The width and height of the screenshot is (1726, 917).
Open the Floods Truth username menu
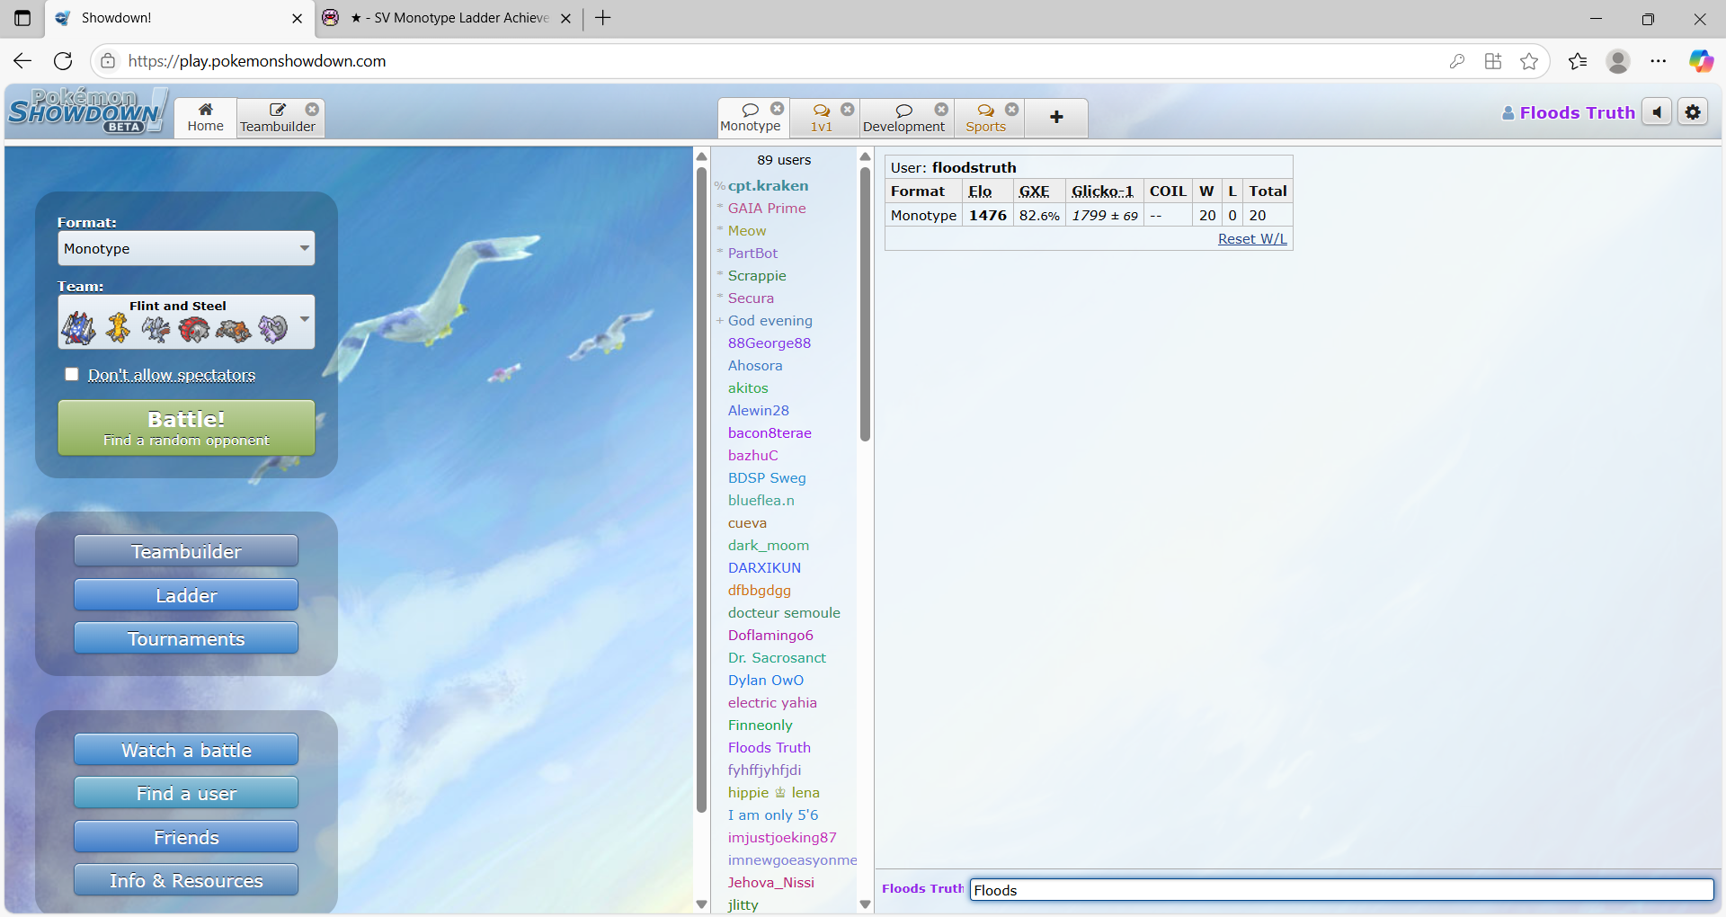pyautogui.click(x=1569, y=112)
